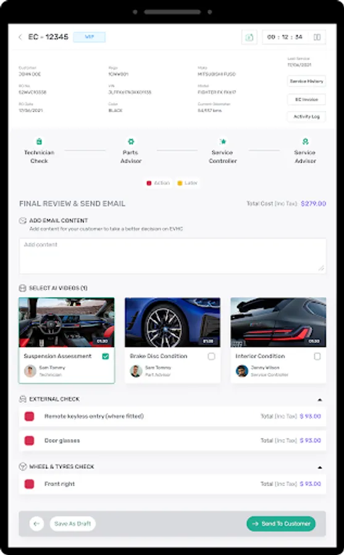Click the VIP badge next to EC - 12345
This screenshot has height=555, width=344.
pos(90,37)
